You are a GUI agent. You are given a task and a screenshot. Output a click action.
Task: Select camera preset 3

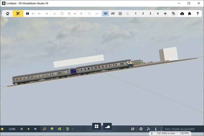click(x=150, y=14)
